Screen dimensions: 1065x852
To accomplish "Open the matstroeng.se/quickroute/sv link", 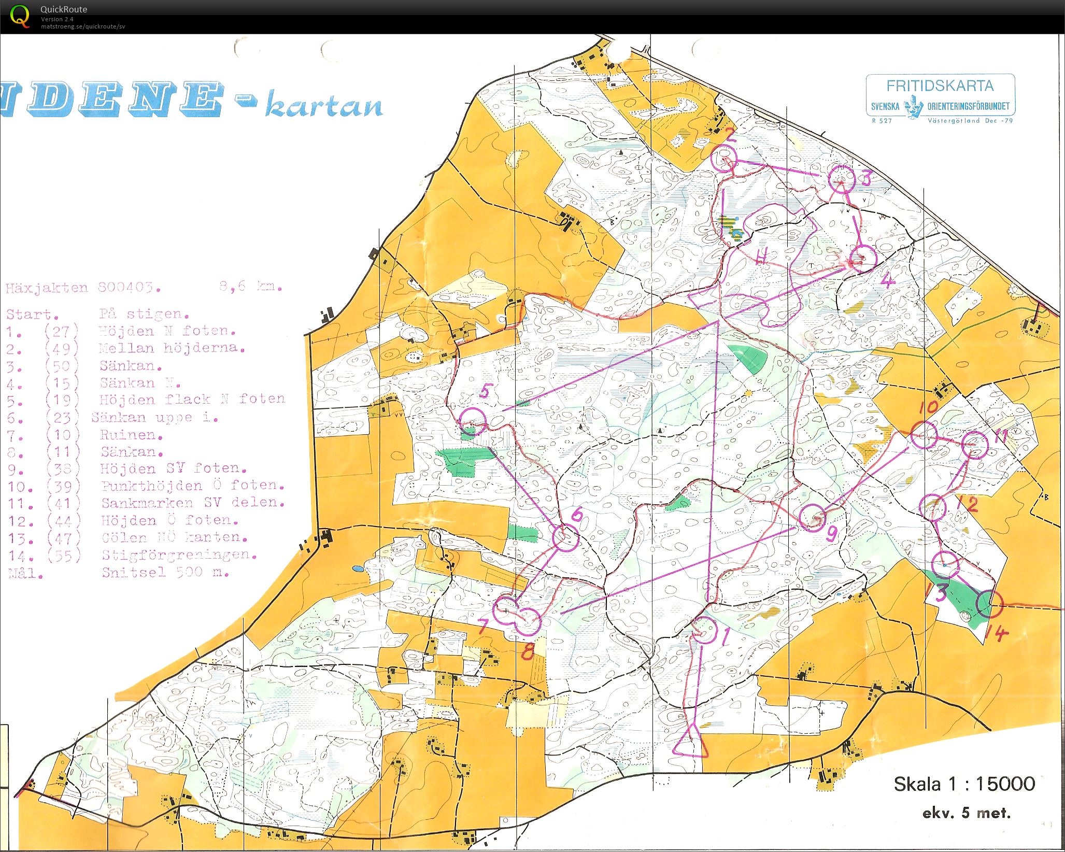I will 83,26.
